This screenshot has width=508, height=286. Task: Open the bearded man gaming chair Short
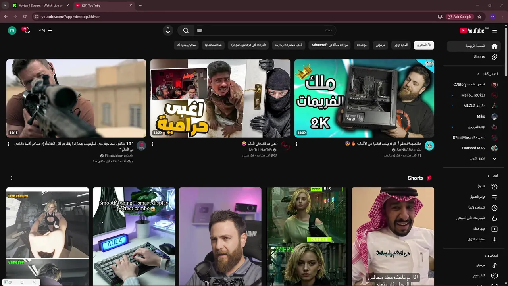coord(220,237)
